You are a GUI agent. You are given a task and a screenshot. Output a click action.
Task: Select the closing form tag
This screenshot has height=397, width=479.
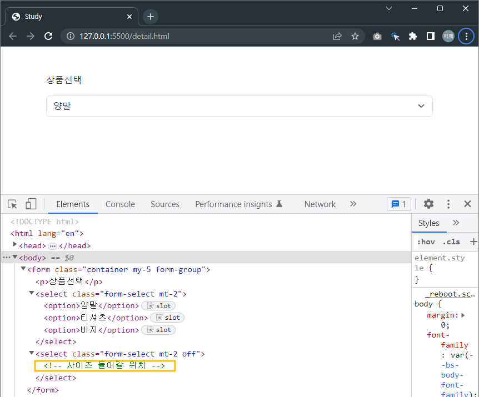(x=43, y=390)
